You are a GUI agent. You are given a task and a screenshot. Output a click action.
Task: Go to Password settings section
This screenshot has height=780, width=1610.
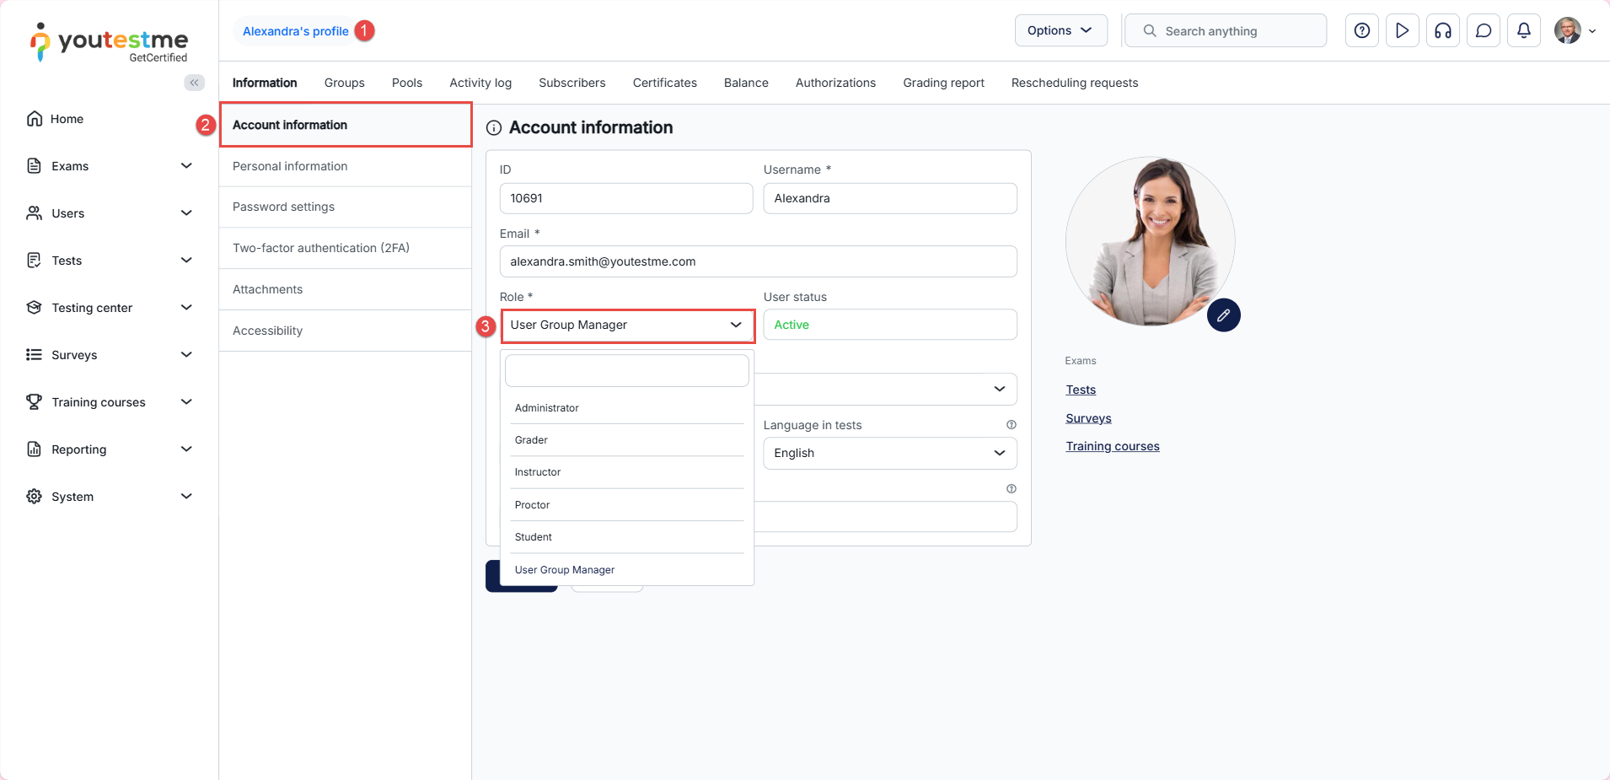tap(283, 207)
